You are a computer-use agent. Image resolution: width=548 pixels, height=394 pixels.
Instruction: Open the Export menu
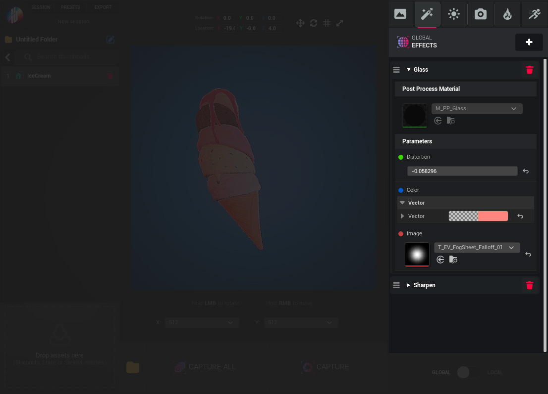(x=103, y=7)
